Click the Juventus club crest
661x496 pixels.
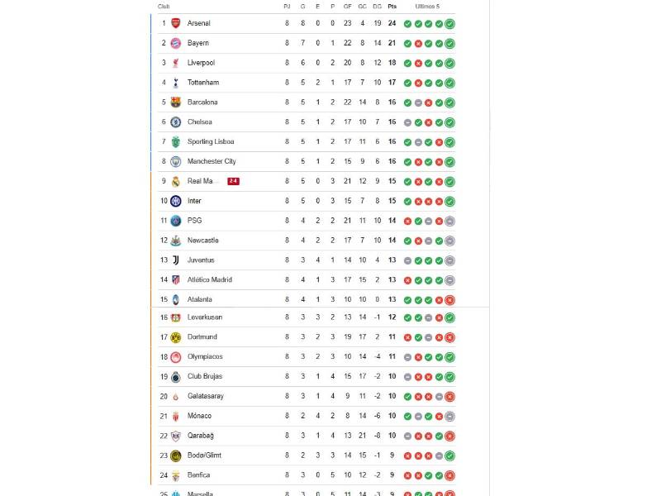pos(176,260)
